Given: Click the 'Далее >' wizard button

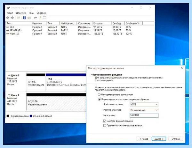Looking at the screenshot, I should (159, 139).
